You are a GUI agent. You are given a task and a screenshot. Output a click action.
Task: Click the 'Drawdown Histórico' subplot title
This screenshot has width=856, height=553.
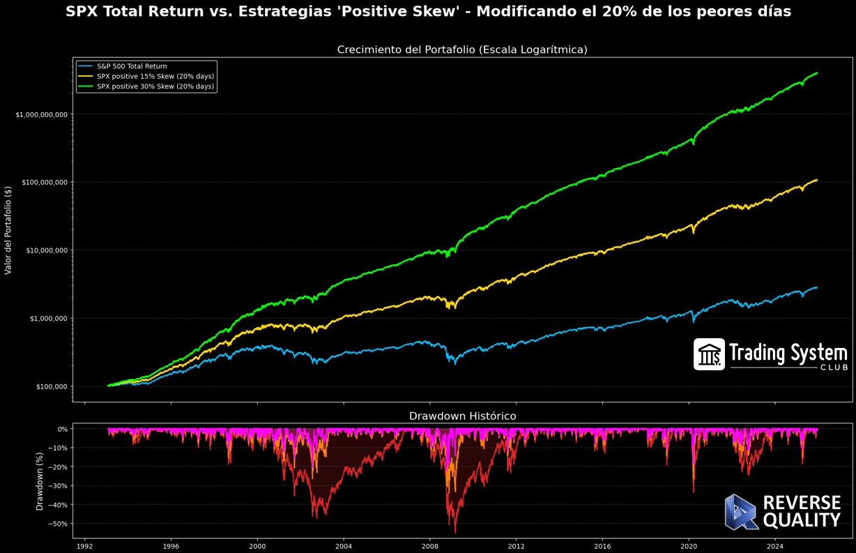tap(462, 416)
